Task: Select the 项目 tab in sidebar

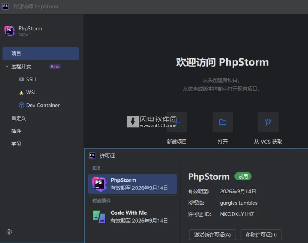Action: (41, 53)
